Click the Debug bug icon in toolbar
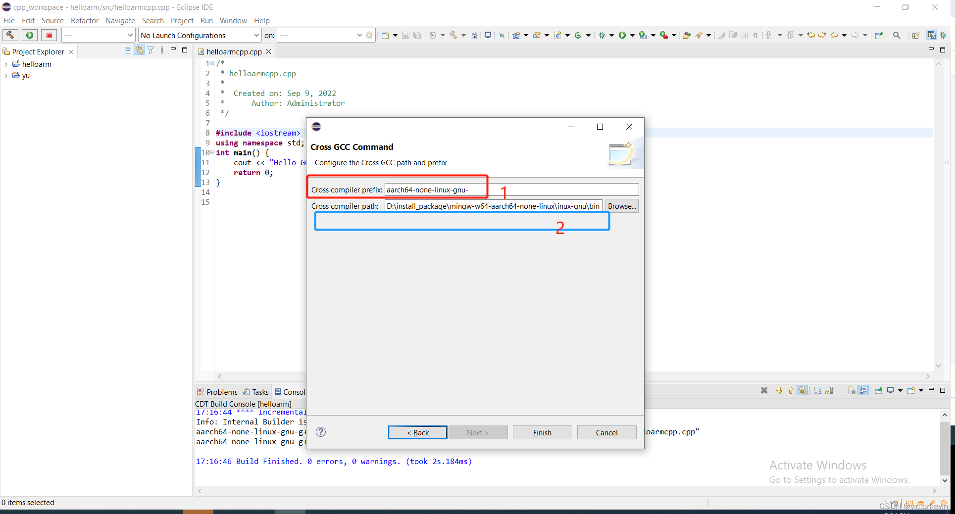This screenshot has height=514, width=955. coord(603,35)
